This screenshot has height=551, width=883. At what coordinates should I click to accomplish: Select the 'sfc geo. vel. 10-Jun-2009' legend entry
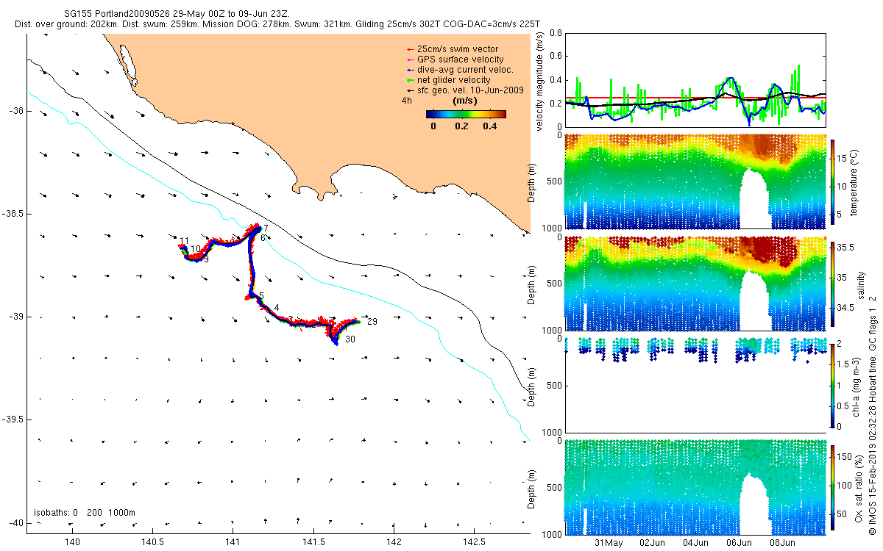tap(464, 90)
